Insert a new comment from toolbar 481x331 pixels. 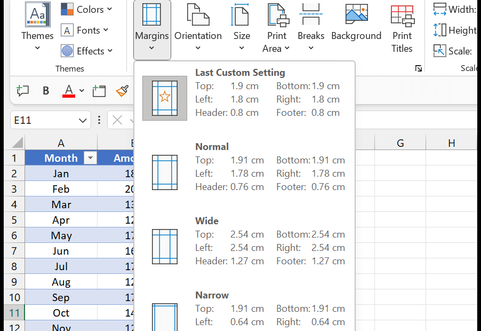[x=23, y=91]
